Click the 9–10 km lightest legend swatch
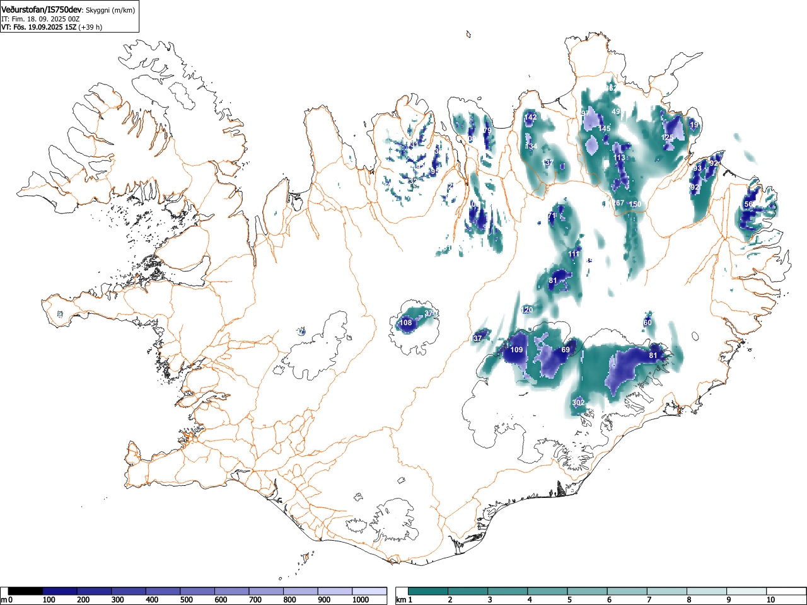Viewport: 807px width, 605px height. pyautogui.click(x=745, y=591)
